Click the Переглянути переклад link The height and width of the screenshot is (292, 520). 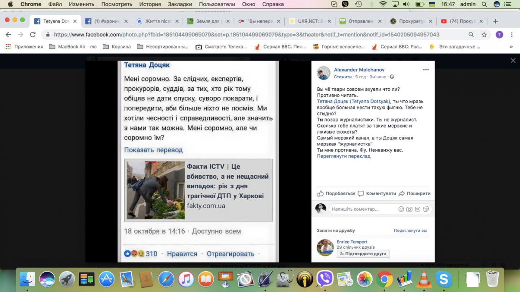click(344, 156)
